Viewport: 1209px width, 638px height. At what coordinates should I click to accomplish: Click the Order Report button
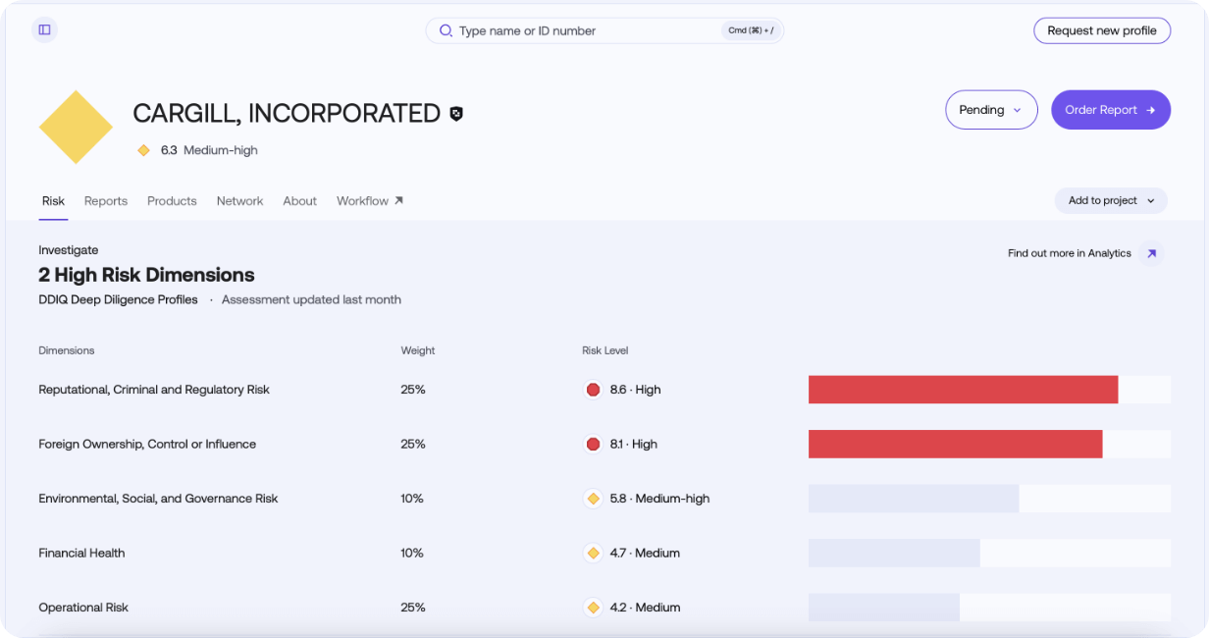[x=1111, y=110]
